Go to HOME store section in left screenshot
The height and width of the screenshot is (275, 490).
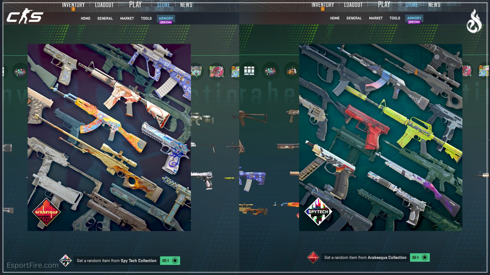tap(85, 18)
